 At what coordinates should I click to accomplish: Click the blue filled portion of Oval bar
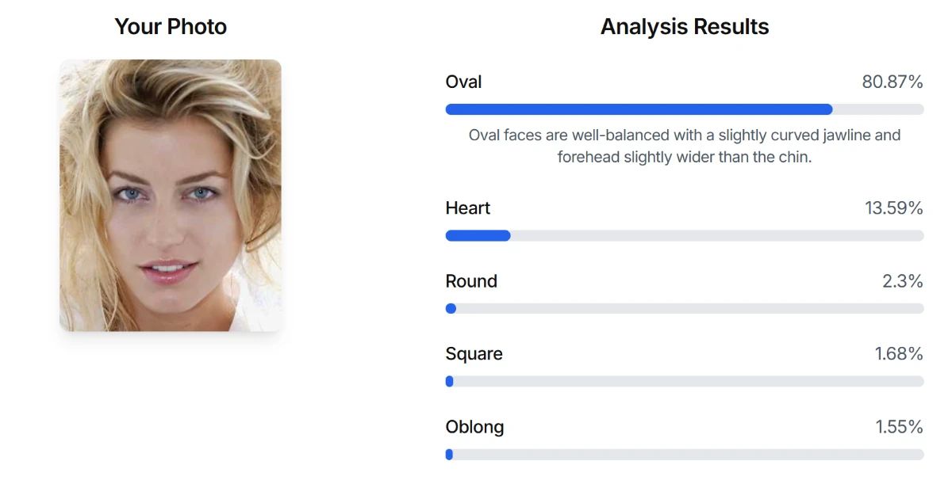click(x=635, y=109)
